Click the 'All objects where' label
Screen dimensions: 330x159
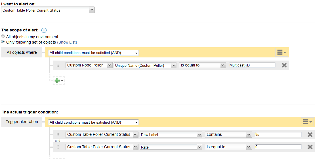22,52
